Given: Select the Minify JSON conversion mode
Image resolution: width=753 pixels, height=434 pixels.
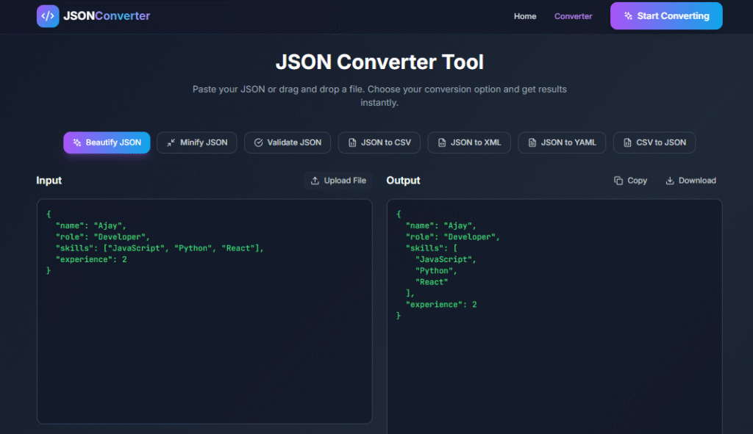Looking at the screenshot, I should tap(196, 142).
